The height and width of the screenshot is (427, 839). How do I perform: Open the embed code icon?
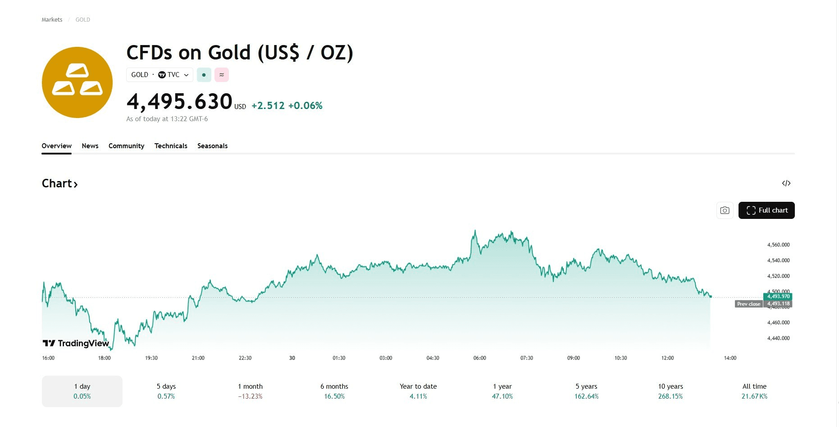(786, 183)
